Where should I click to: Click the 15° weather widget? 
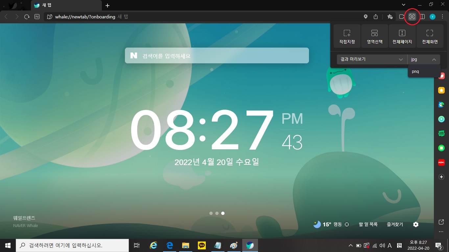point(322,224)
